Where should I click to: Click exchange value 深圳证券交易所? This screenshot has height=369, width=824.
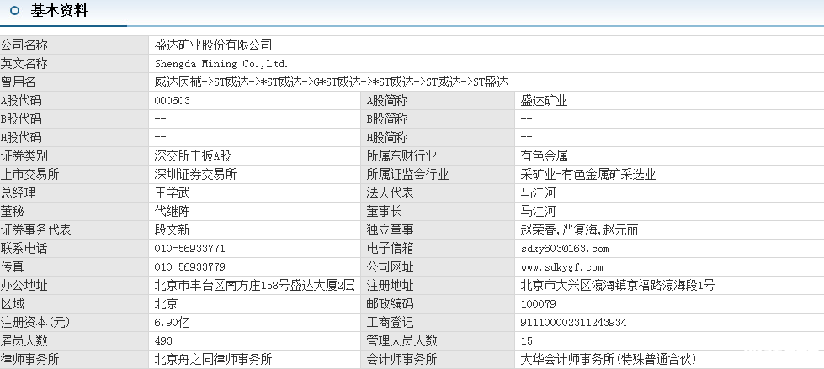point(195,174)
